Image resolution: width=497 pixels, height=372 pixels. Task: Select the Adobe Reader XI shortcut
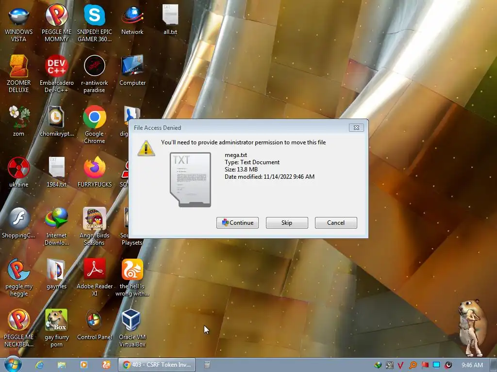click(x=95, y=278)
